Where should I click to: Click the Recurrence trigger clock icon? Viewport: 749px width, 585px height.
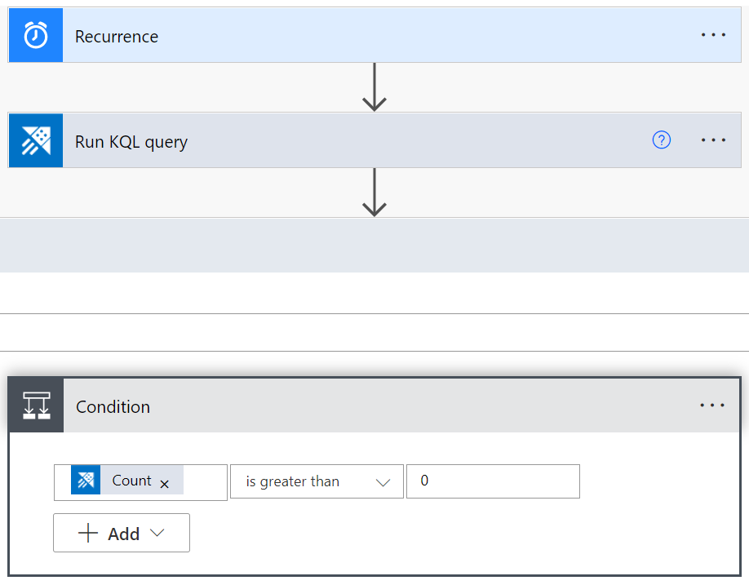coord(35,34)
